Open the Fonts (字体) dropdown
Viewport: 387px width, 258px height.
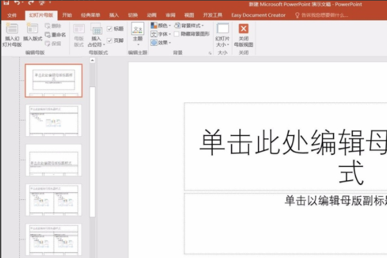coord(161,34)
